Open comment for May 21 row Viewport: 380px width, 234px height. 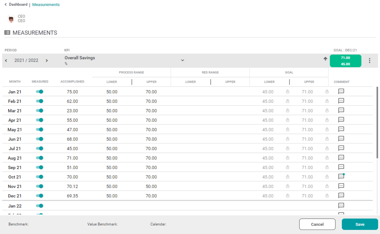coord(341,129)
